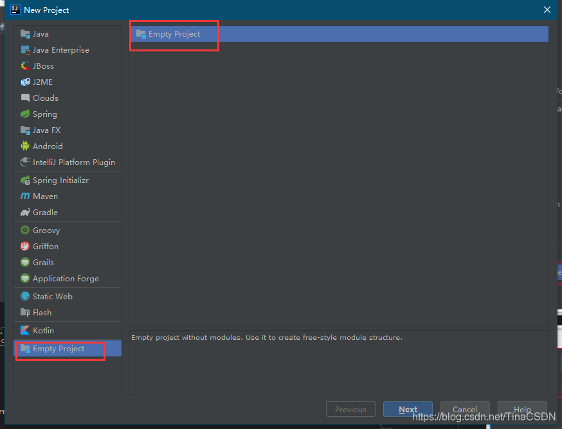Click the Flash folder icon
Viewport: 562px width, 429px height.
click(x=25, y=313)
